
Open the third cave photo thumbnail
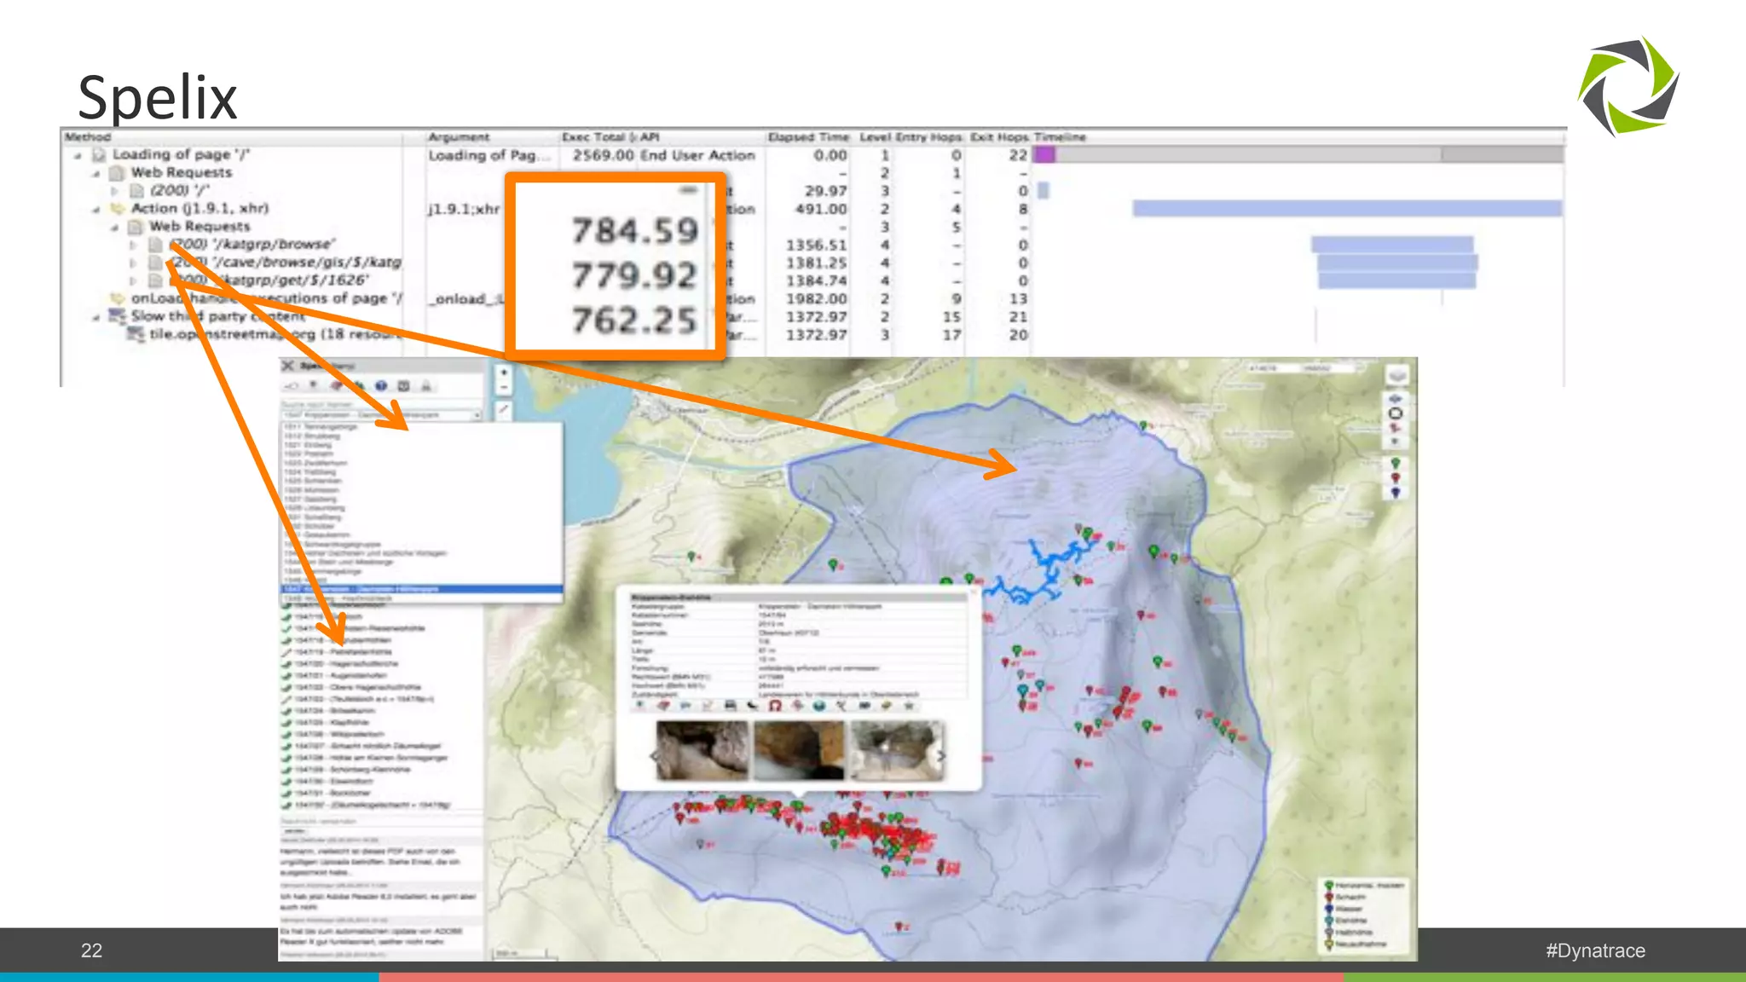[x=897, y=750]
